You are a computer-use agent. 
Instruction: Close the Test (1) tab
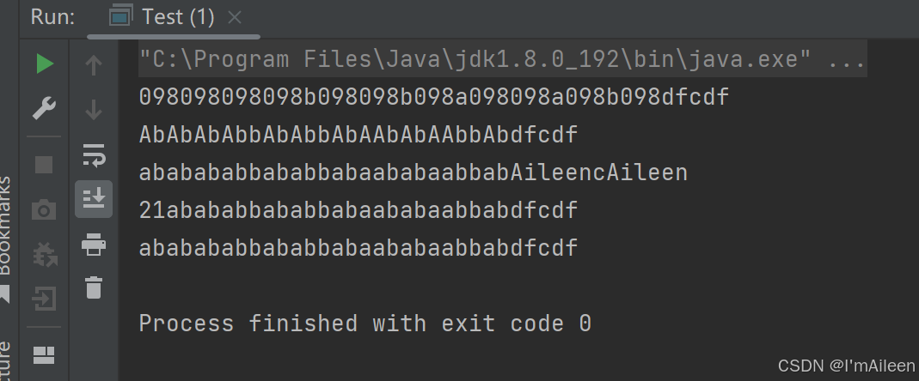(235, 17)
